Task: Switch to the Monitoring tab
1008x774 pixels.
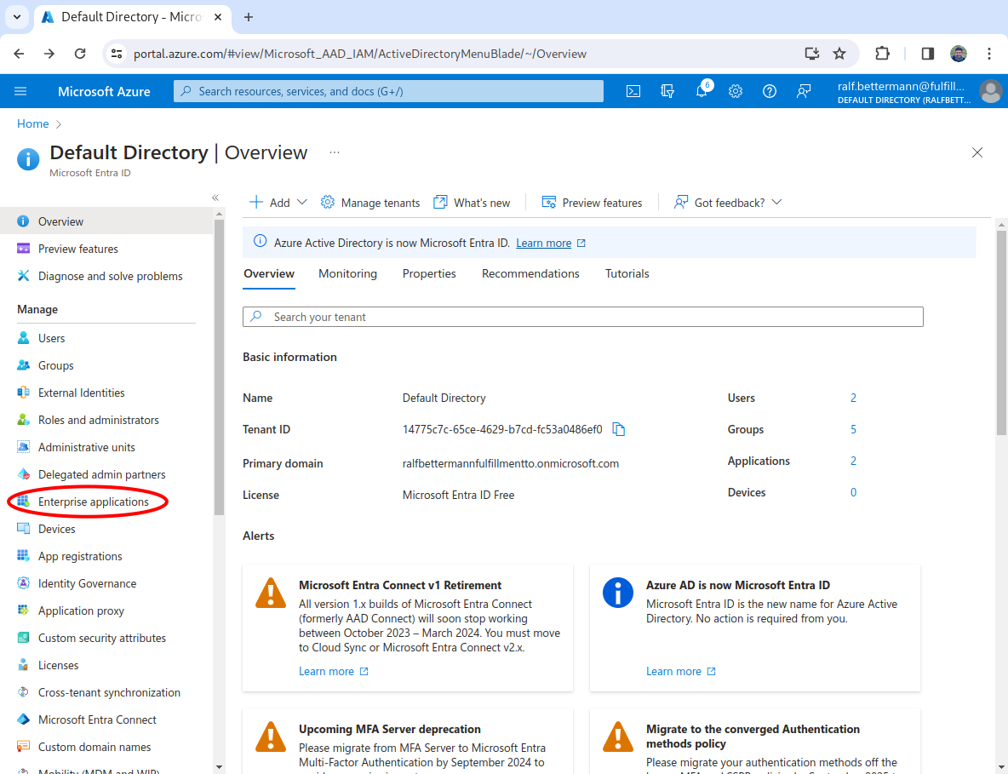Action: pos(347,273)
